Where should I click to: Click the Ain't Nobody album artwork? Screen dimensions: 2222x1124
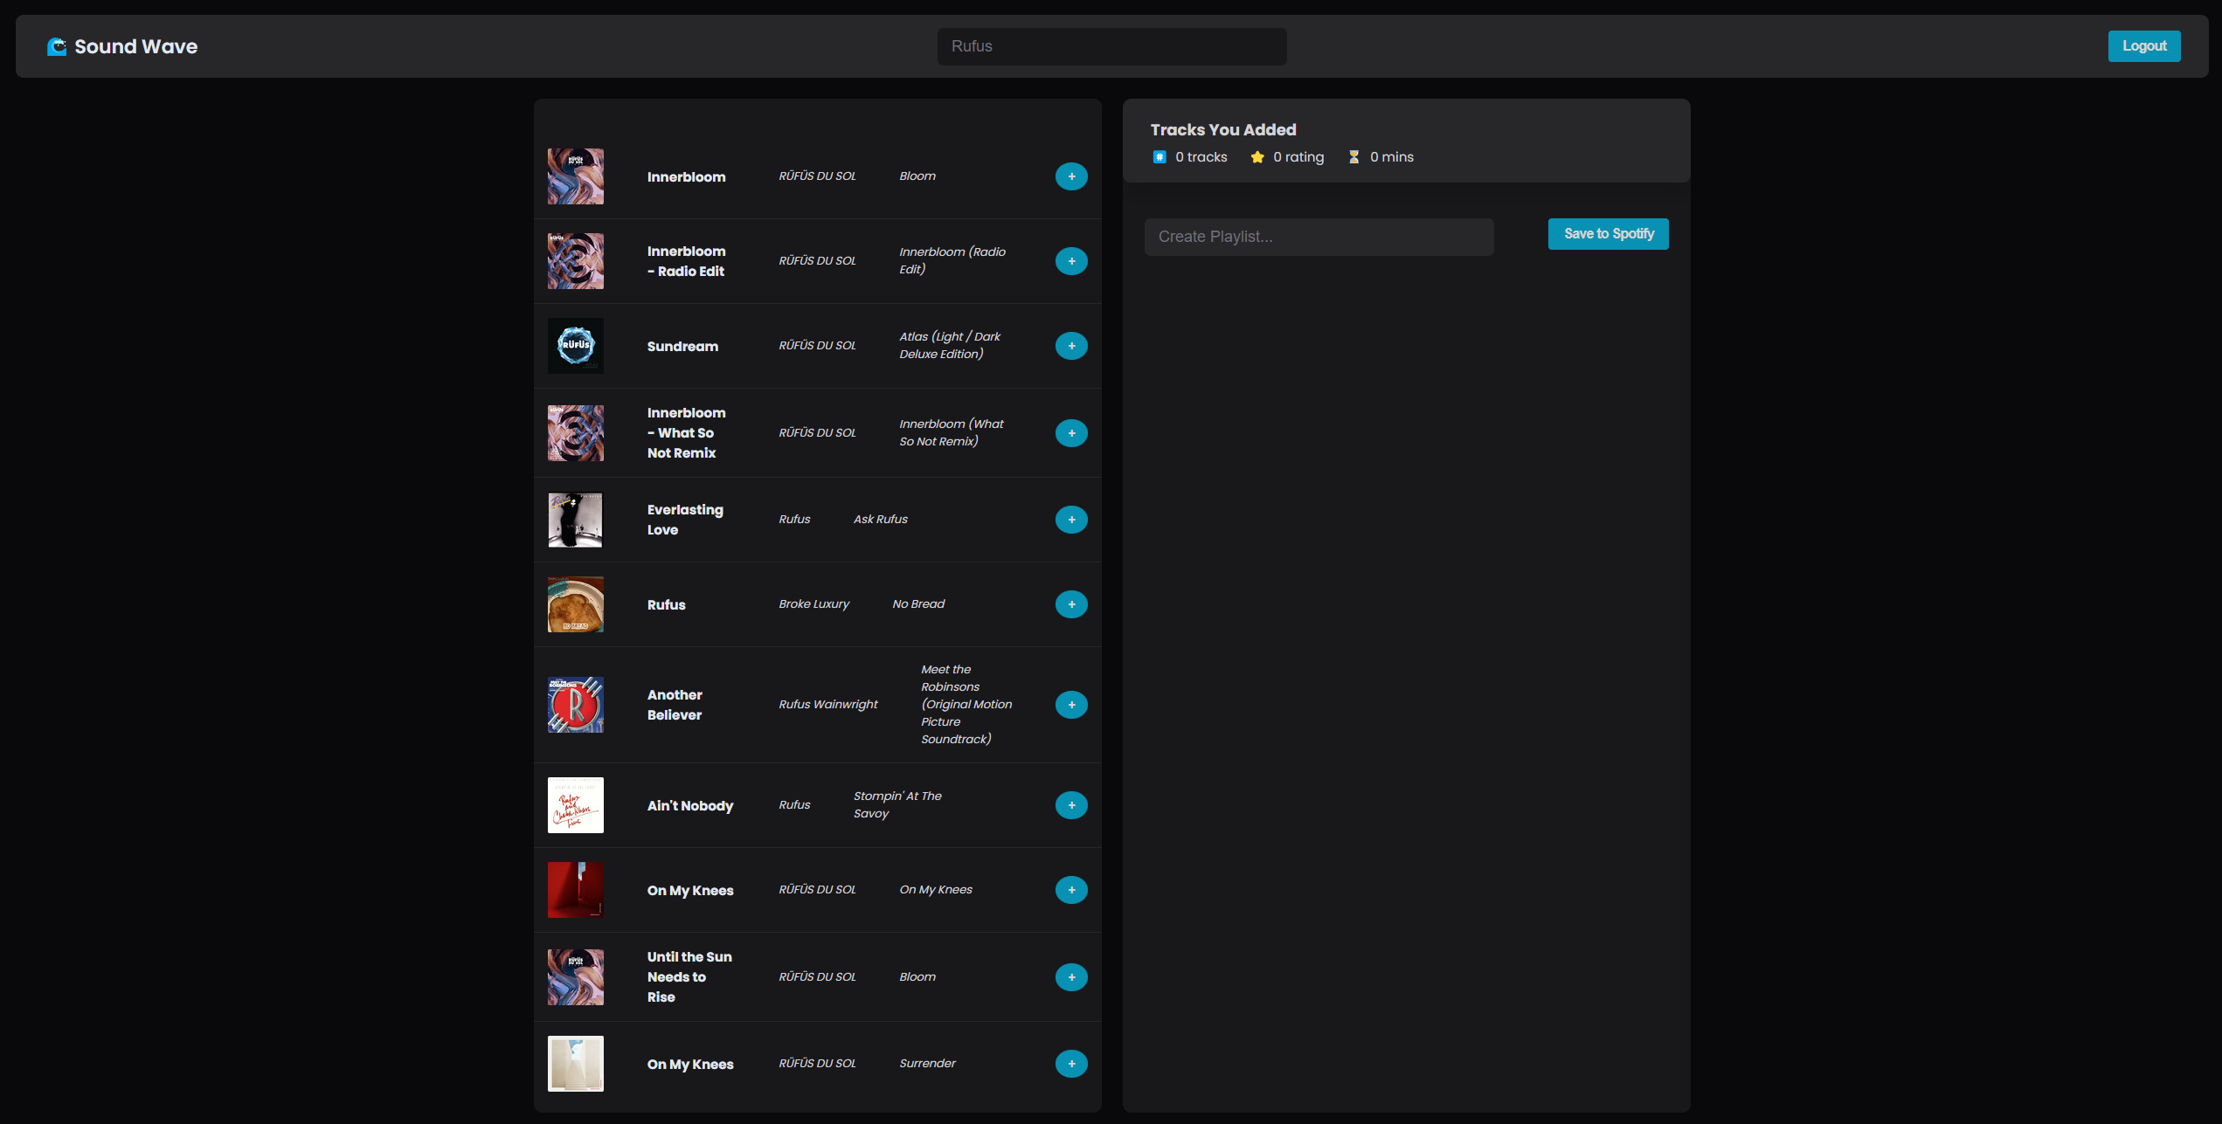(576, 805)
